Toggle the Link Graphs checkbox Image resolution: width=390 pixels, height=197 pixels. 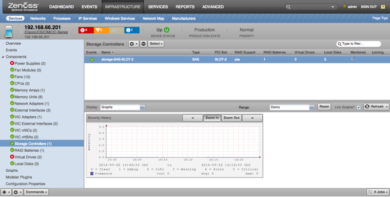(x=358, y=107)
